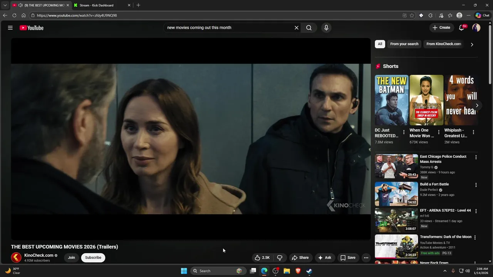493x277 pixels.
Task: Open Edge tab actions dropdown chevron
Action: [x=5, y=5]
